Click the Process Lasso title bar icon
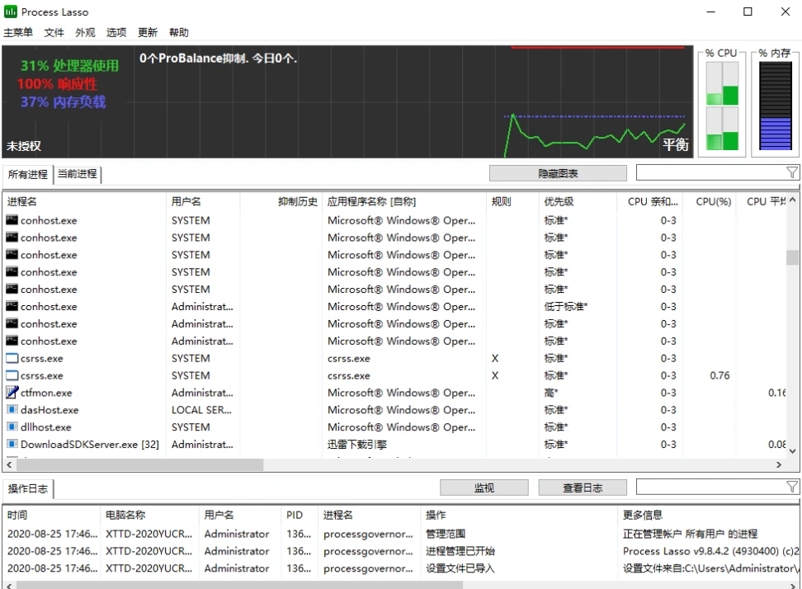This screenshot has width=802, height=589. pyautogui.click(x=11, y=12)
